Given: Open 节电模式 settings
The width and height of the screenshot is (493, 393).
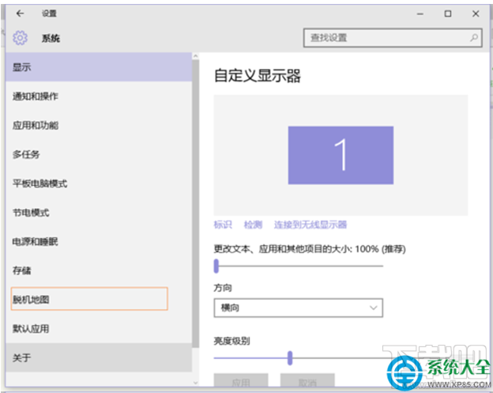Looking at the screenshot, I should point(99,213).
